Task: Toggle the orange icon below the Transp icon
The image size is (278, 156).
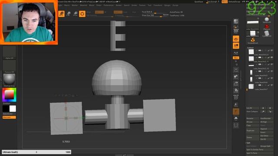Action: coord(236,112)
